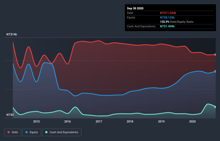Viewport: 220px width, 141px height.
Task: Click Cash And Equivalents label in tooltip
Action: click(141, 26)
